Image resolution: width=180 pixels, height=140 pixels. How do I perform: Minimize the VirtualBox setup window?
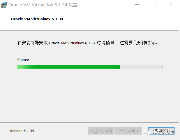point(137,5)
